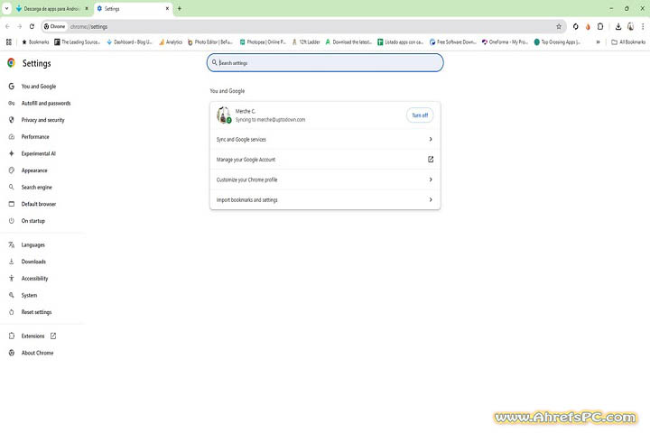Open Extensions from the sidebar
The height and width of the screenshot is (433, 650).
[x=32, y=336]
